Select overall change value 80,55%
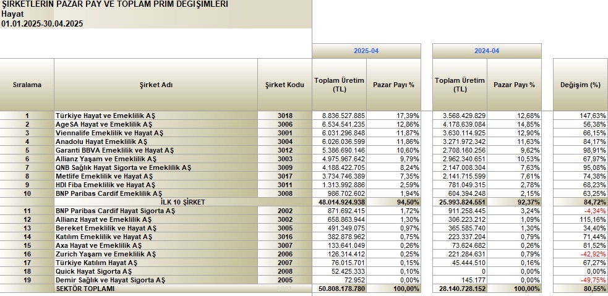The width and height of the screenshot is (608, 296). [x=580, y=289]
